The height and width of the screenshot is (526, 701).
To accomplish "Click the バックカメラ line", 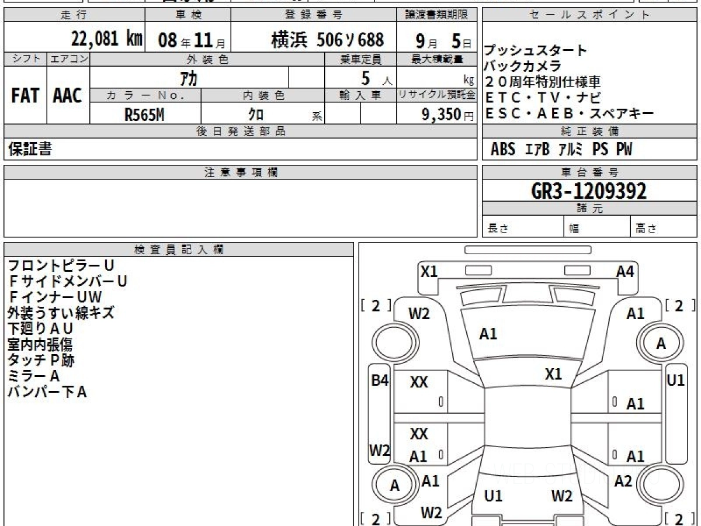I will 522,65.
